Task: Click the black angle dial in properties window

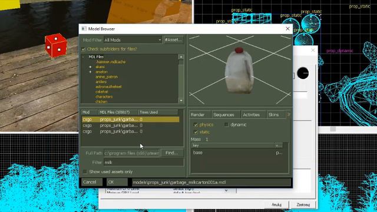Action: pyautogui.click(x=303, y=73)
